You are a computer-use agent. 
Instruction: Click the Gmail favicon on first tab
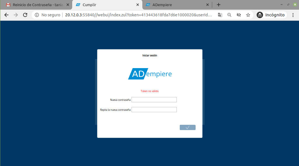[x=8, y=5]
